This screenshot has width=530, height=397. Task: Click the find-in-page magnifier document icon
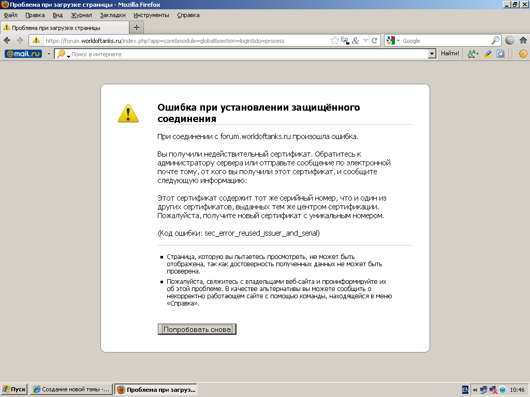click(x=500, y=54)
